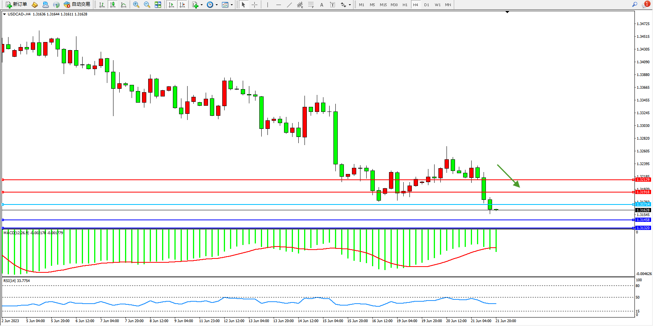Switch to the D1 timeframe
The height and width of the screenshot is (326, 653).
tap(426, 5)
